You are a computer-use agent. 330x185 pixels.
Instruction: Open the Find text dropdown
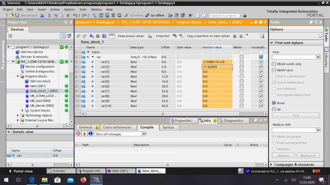(x=318, y=57)
